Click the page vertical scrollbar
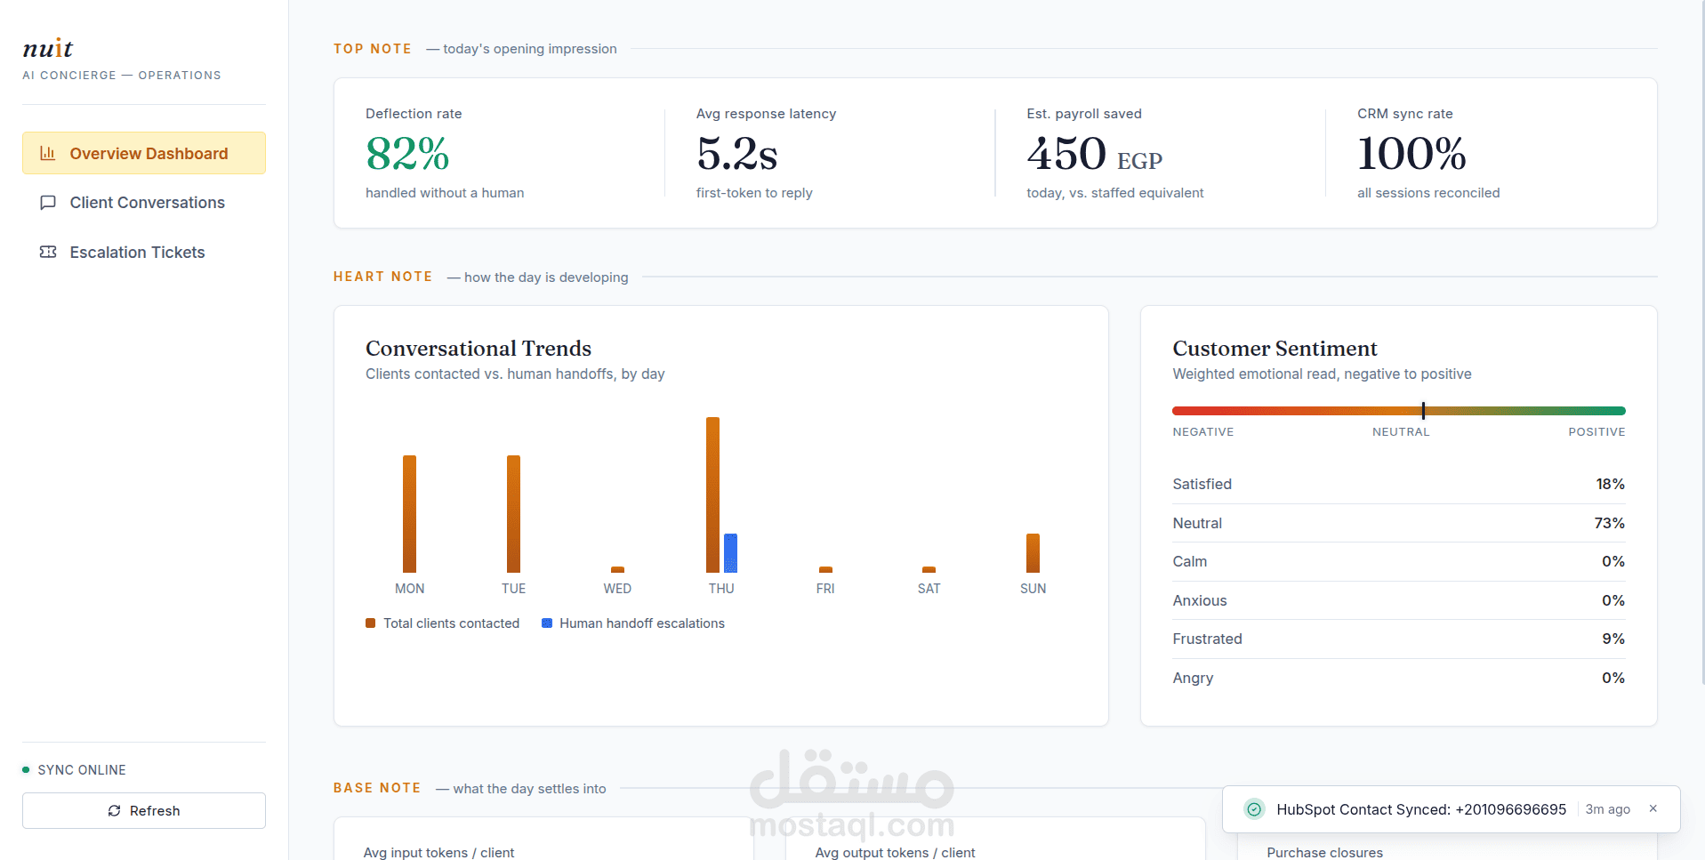This screenshot has height=860, width=1705. tap(1701, 342)
